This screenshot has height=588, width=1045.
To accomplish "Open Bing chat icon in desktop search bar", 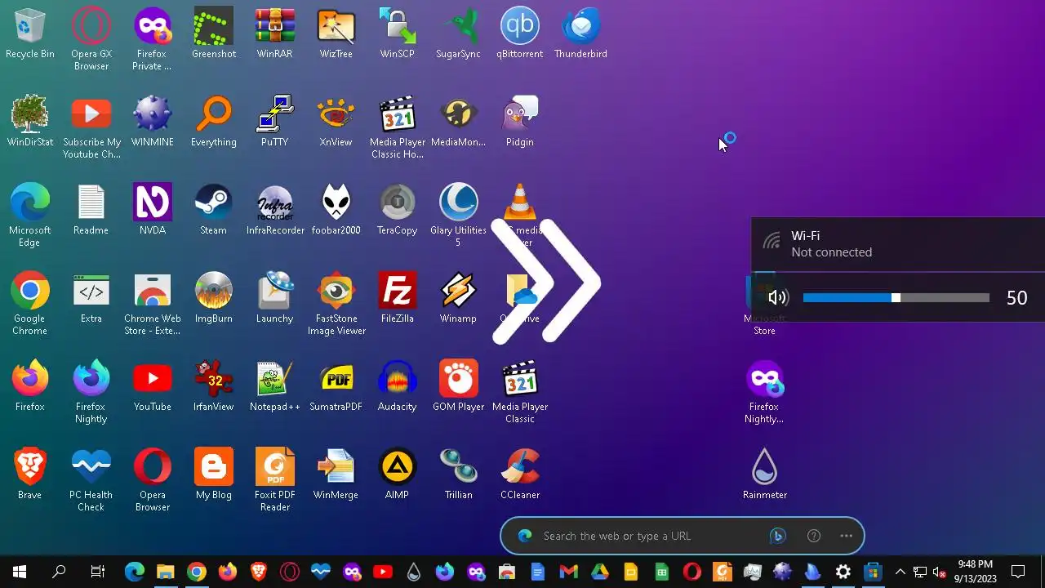I will [x=777, y=536].
